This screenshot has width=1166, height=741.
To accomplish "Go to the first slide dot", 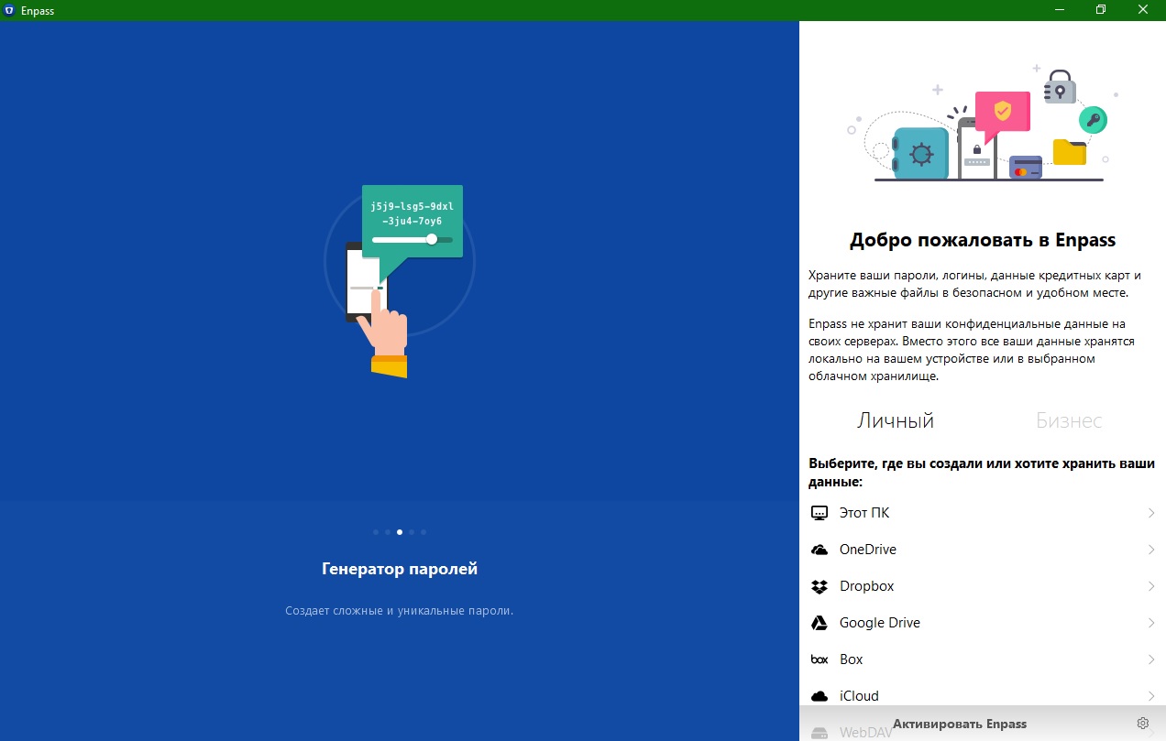I will click(376, 532).
